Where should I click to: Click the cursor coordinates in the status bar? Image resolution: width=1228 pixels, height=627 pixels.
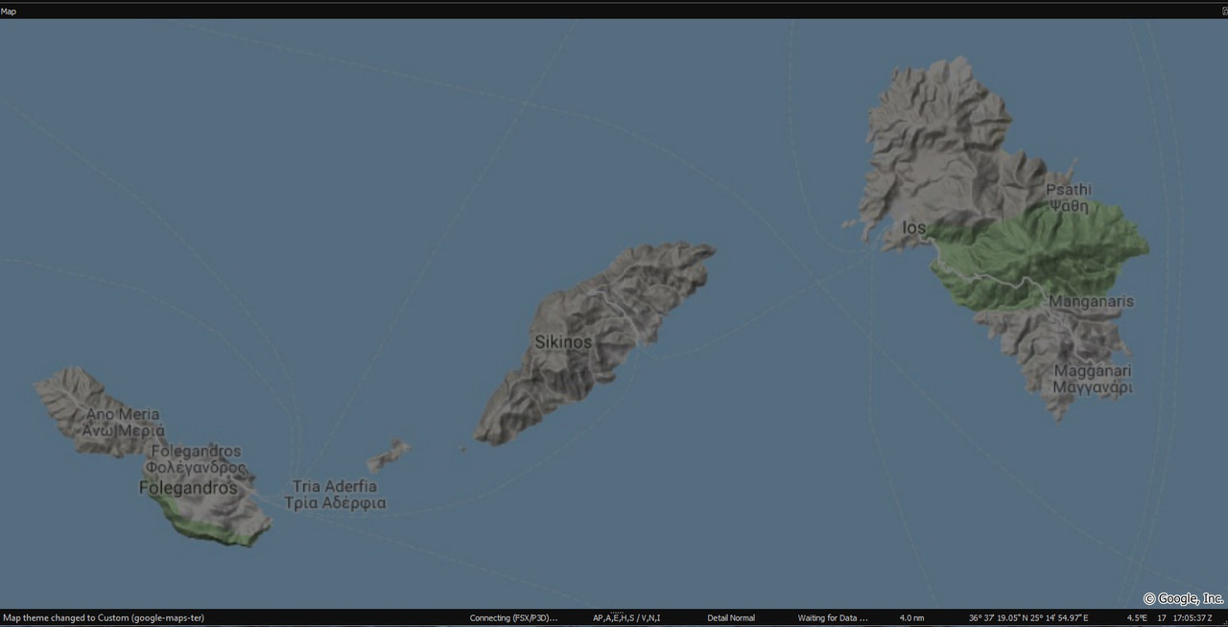tap(1028, 618)
